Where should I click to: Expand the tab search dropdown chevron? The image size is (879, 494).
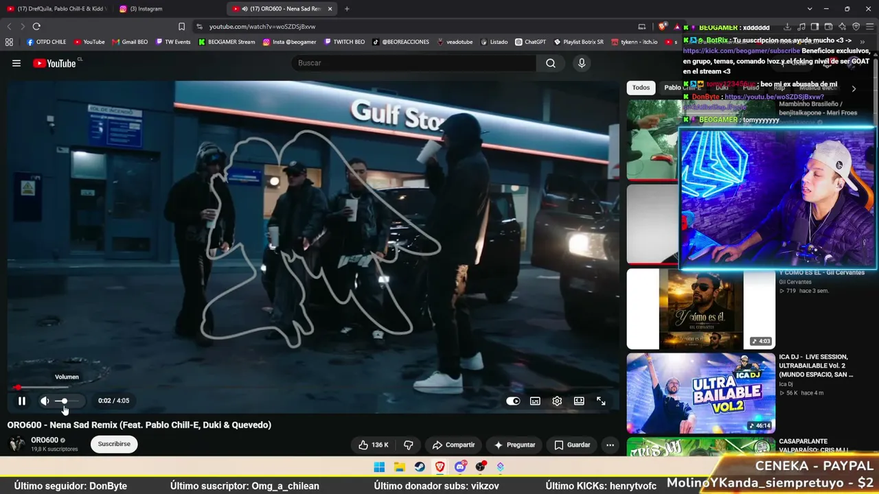click(810, 9)
